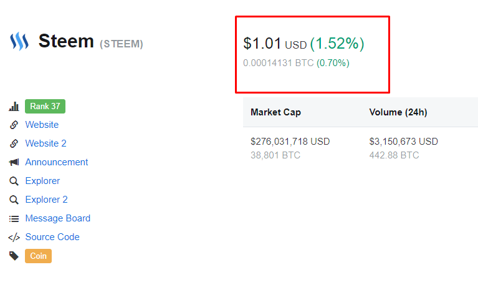Screen dimensions: 478x300
Task: Click the magnifier icon beside Explorer
Action: (14, 181)
